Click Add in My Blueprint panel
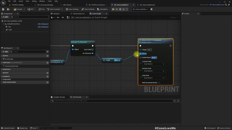This screenshot has height=130, width=232. [x=5, y=52]
